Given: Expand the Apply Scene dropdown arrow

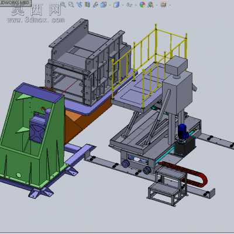Looking at the screenshot, I should click(156, 5).
